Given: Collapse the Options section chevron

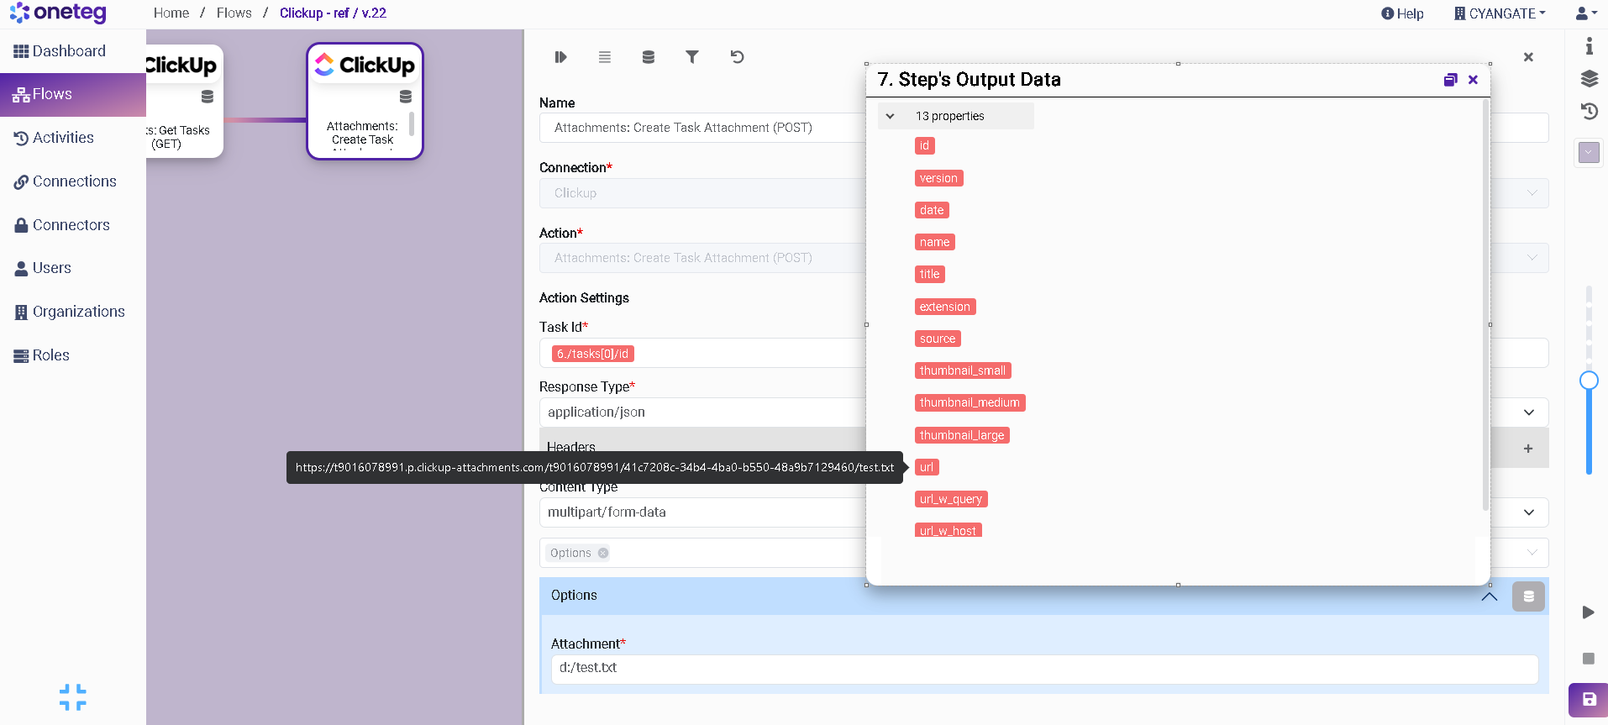Looking at the screenshot, I should click(x=1489, y=596).
